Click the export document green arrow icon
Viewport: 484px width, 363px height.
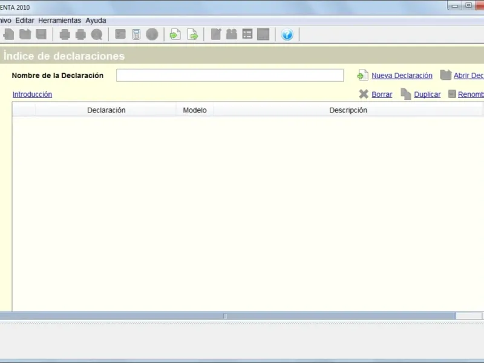(x=192, y=34)
